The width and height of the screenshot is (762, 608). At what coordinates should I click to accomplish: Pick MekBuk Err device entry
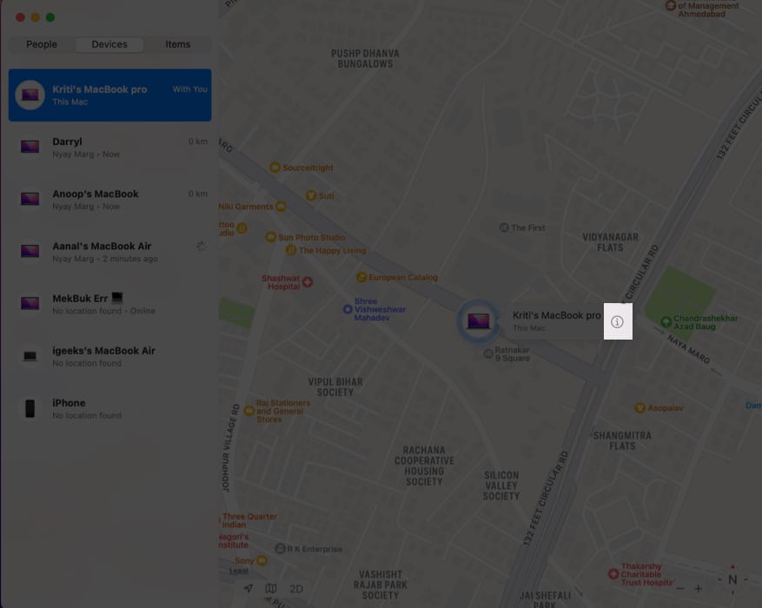(109, 304)
